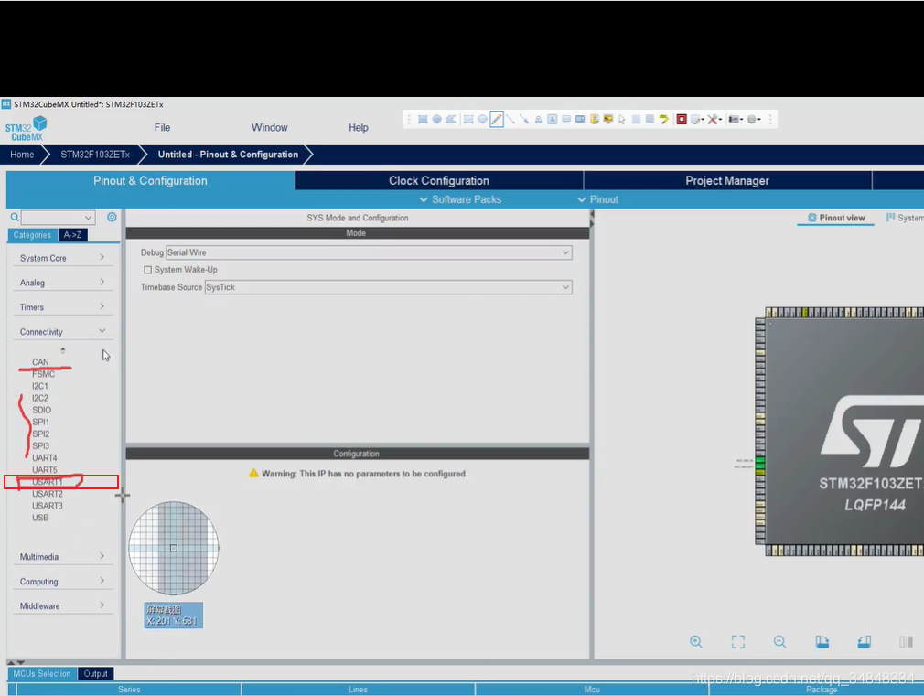Expand the System Core category

[x=62, y=258]
